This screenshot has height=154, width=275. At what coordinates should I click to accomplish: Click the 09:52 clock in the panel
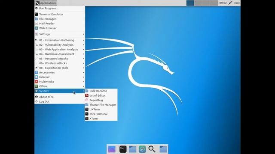223,3
